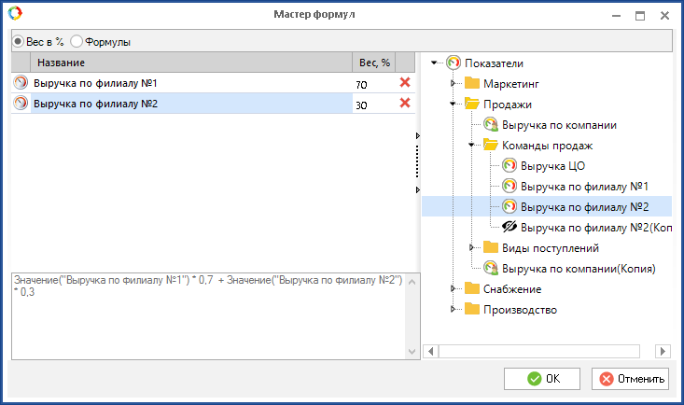The width and height of the screenshot is (684, 405).
Task: Expand the Производство folder
Action: click(453, 310)
